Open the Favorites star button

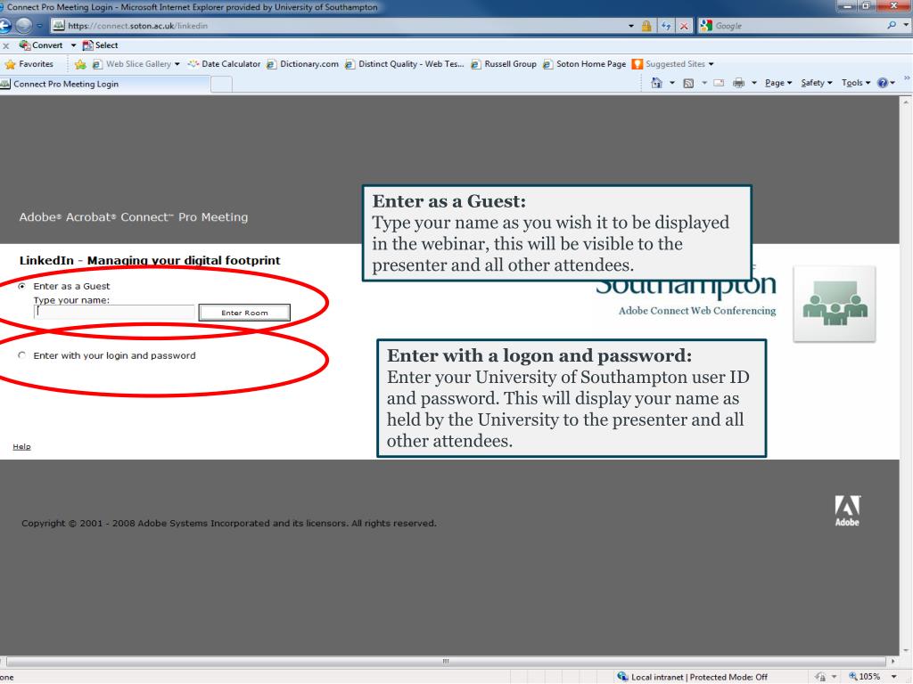29,64
